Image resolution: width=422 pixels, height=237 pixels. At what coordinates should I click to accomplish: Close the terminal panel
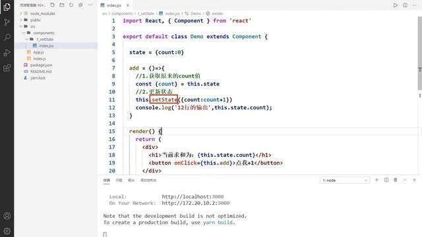click(x=415, y=180)
